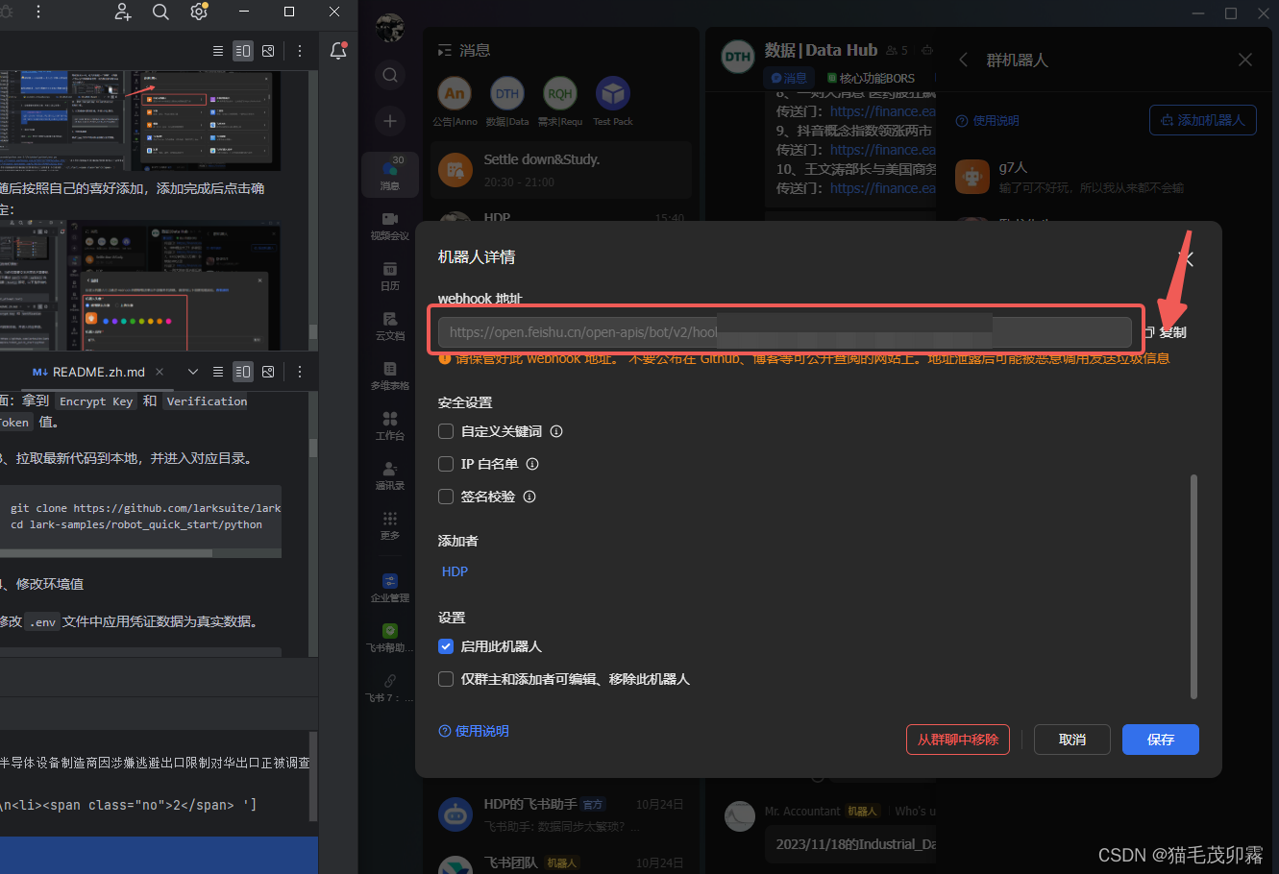Click the Data Hub DTH group avatar
This screenshot has width=1279, height=874.
click(x=738, y=57)
